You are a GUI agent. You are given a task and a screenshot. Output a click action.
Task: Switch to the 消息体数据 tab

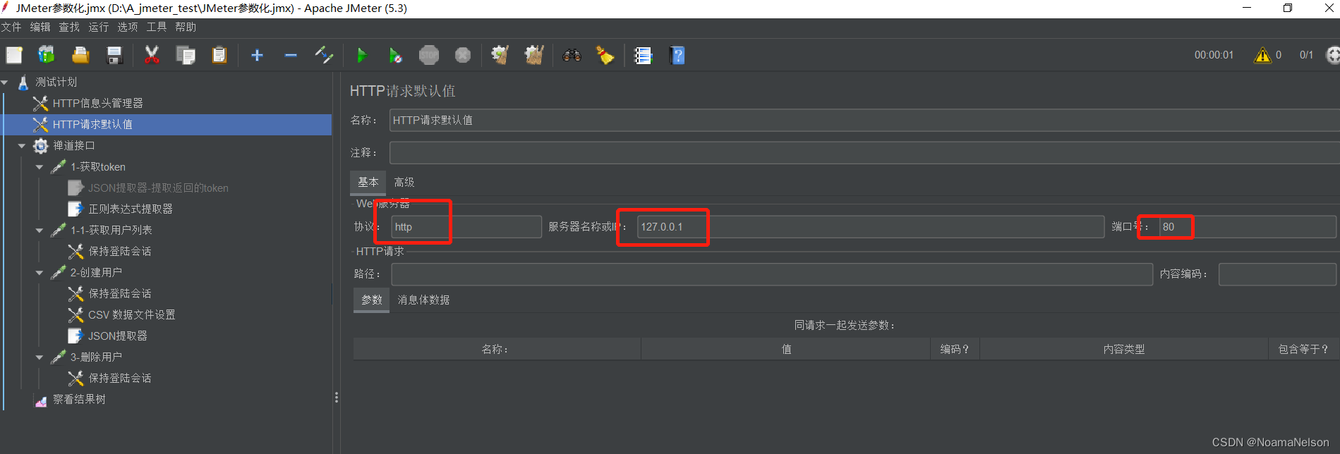coord(423,300)
